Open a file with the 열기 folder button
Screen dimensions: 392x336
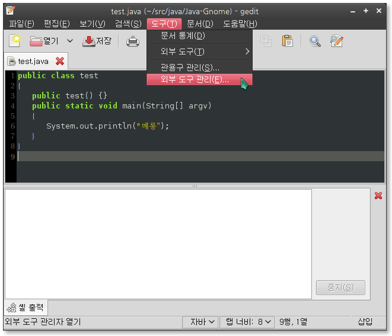[44, 41]
